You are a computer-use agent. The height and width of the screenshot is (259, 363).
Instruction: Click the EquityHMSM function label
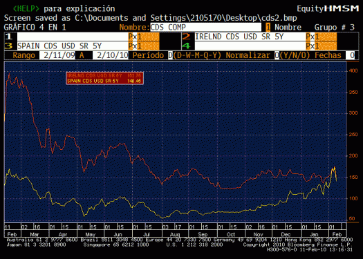pyautogui.click(x=328, y=9)
